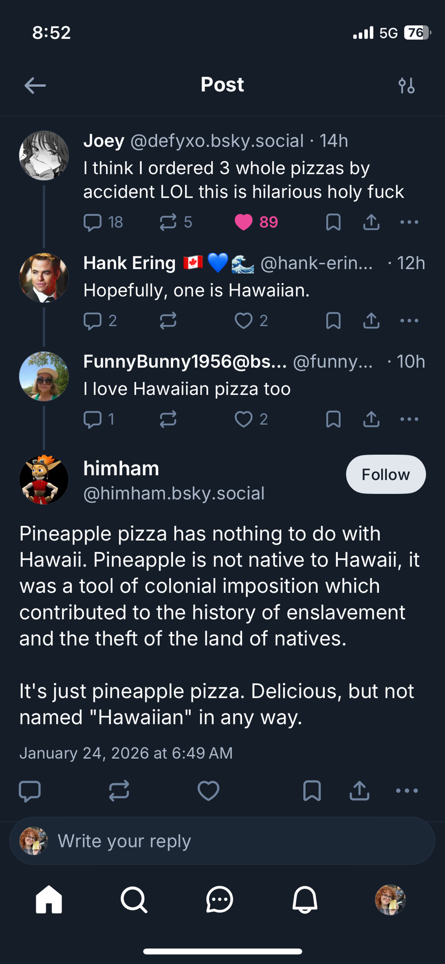This screenshot has height=964, width=445.
Task: Open Joey's avatar thumbnail
Action: coord(44,156)
